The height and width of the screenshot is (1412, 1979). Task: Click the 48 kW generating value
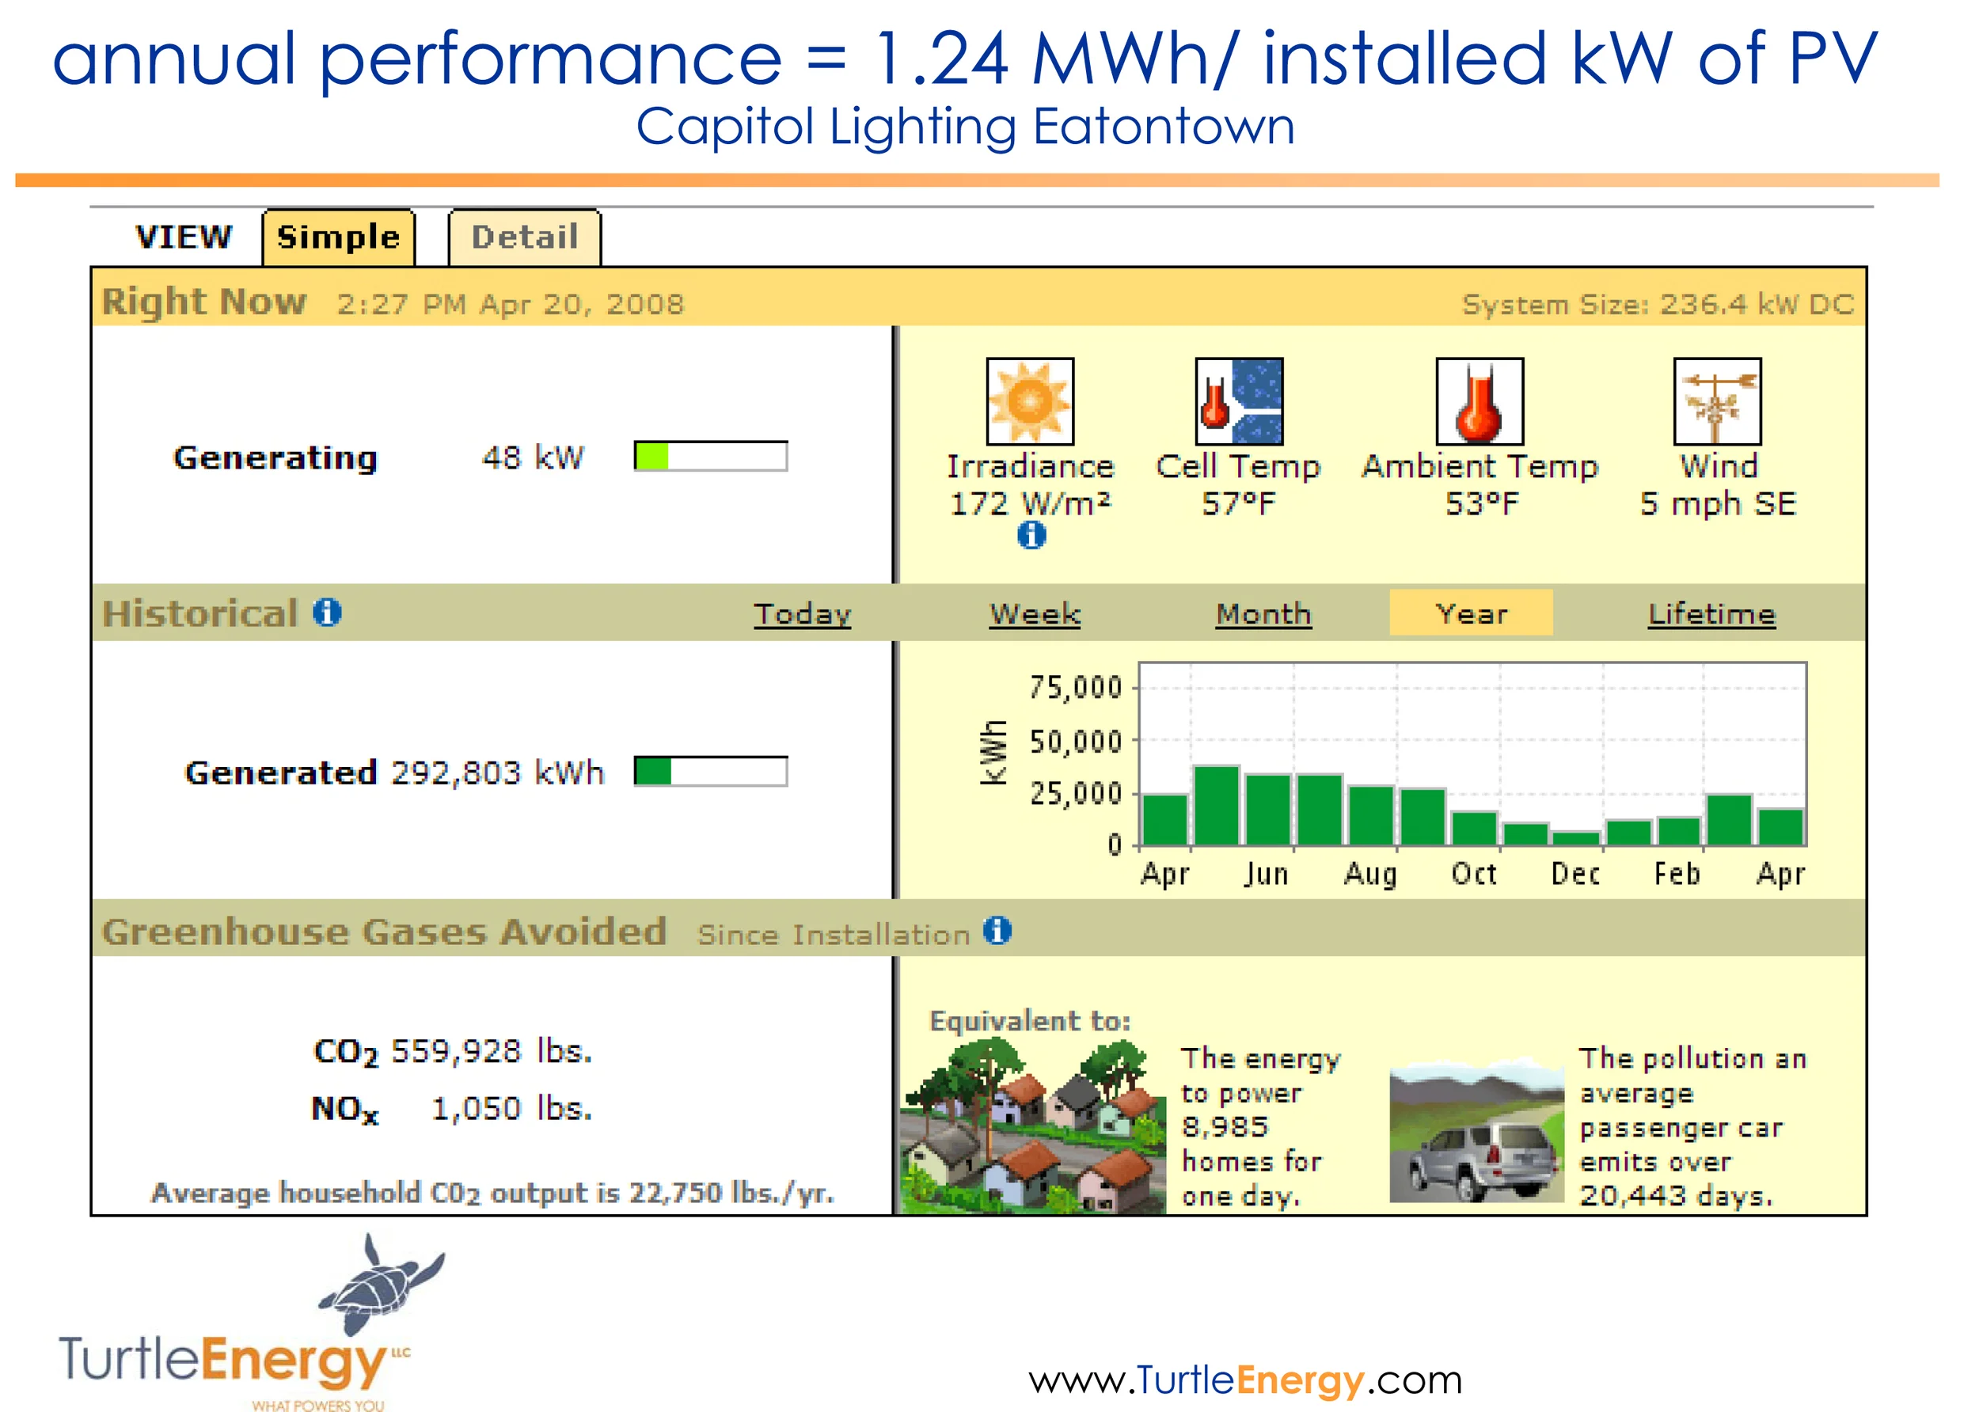coord(533,457)
